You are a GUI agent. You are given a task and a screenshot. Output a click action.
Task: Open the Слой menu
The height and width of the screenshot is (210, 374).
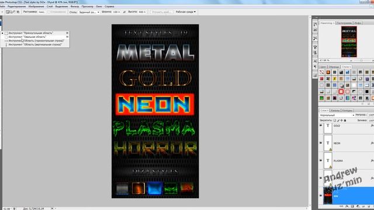click(x=50, y=6)
